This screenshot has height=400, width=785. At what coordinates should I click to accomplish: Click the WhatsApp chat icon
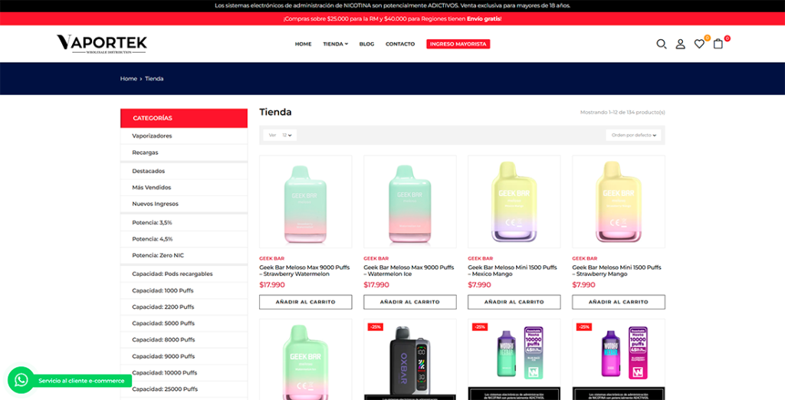tap(21, 381)
